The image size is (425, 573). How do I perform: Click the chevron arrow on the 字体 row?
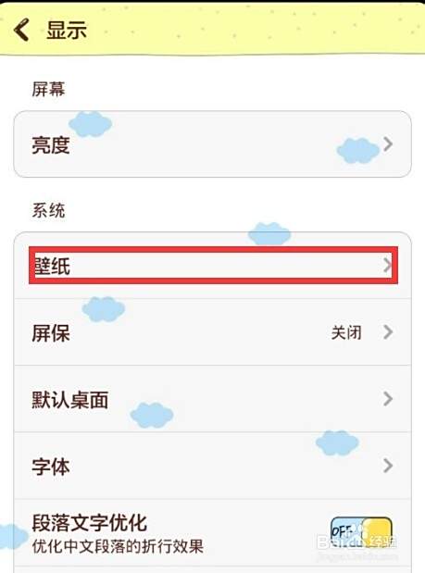click(388, 466)
